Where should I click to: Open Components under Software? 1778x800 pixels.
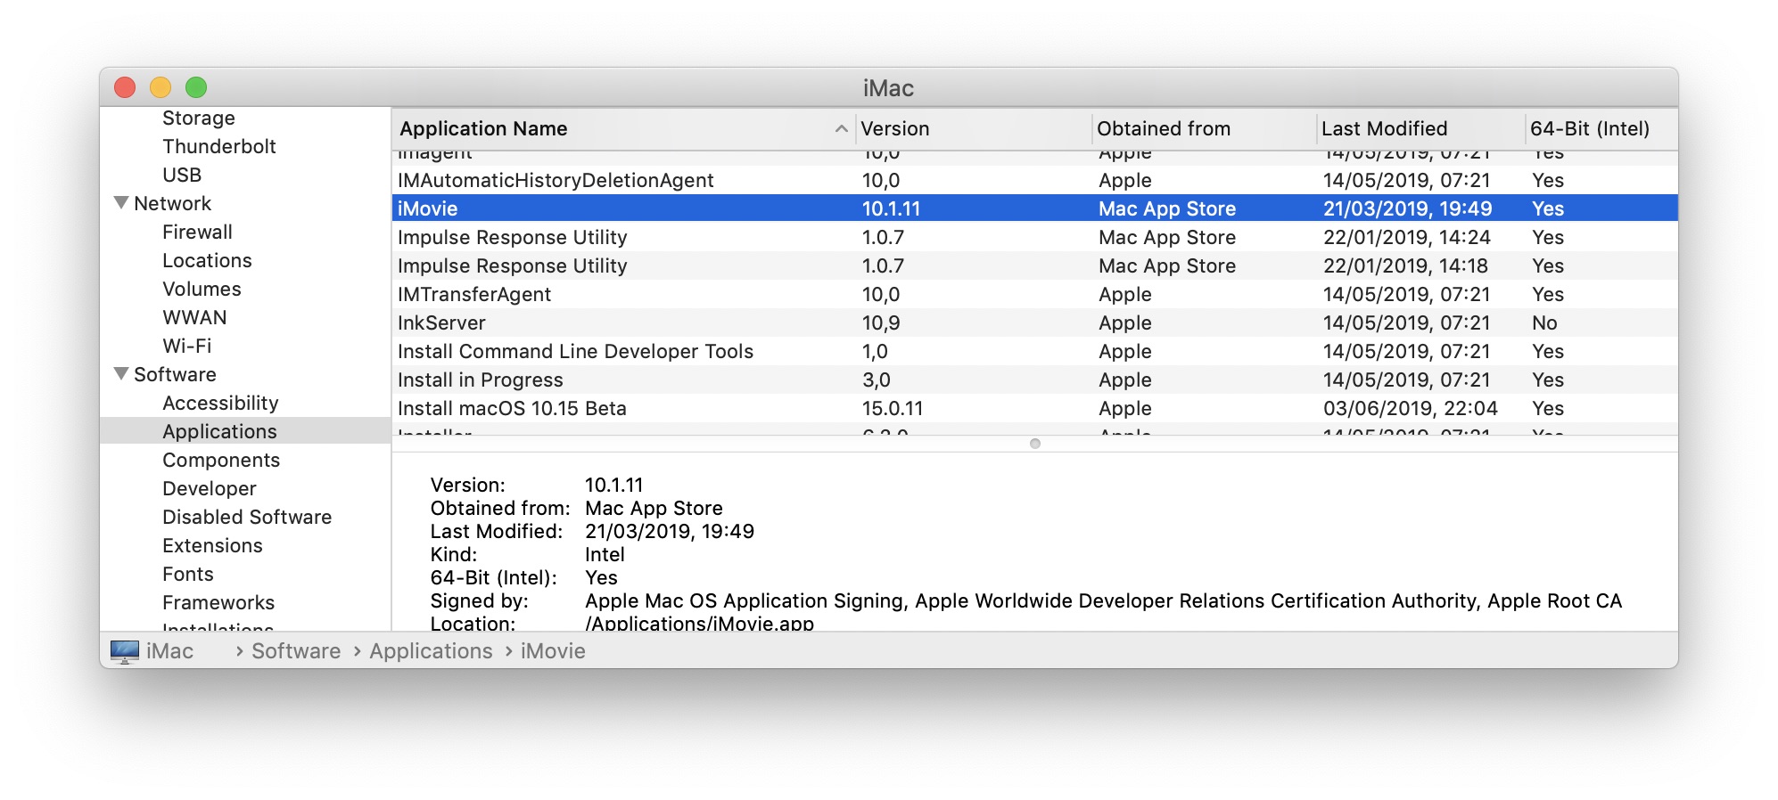pos(221,460)
